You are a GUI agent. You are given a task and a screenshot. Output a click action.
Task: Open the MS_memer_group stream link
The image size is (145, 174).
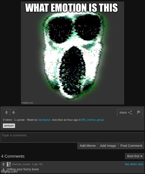point(93,120)
